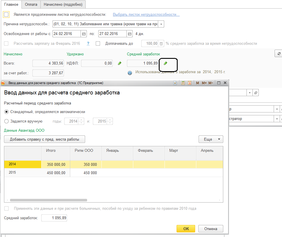Adjust the 2015 year stepper
This screenshot has width=282, height=237.
coord(110,121)
